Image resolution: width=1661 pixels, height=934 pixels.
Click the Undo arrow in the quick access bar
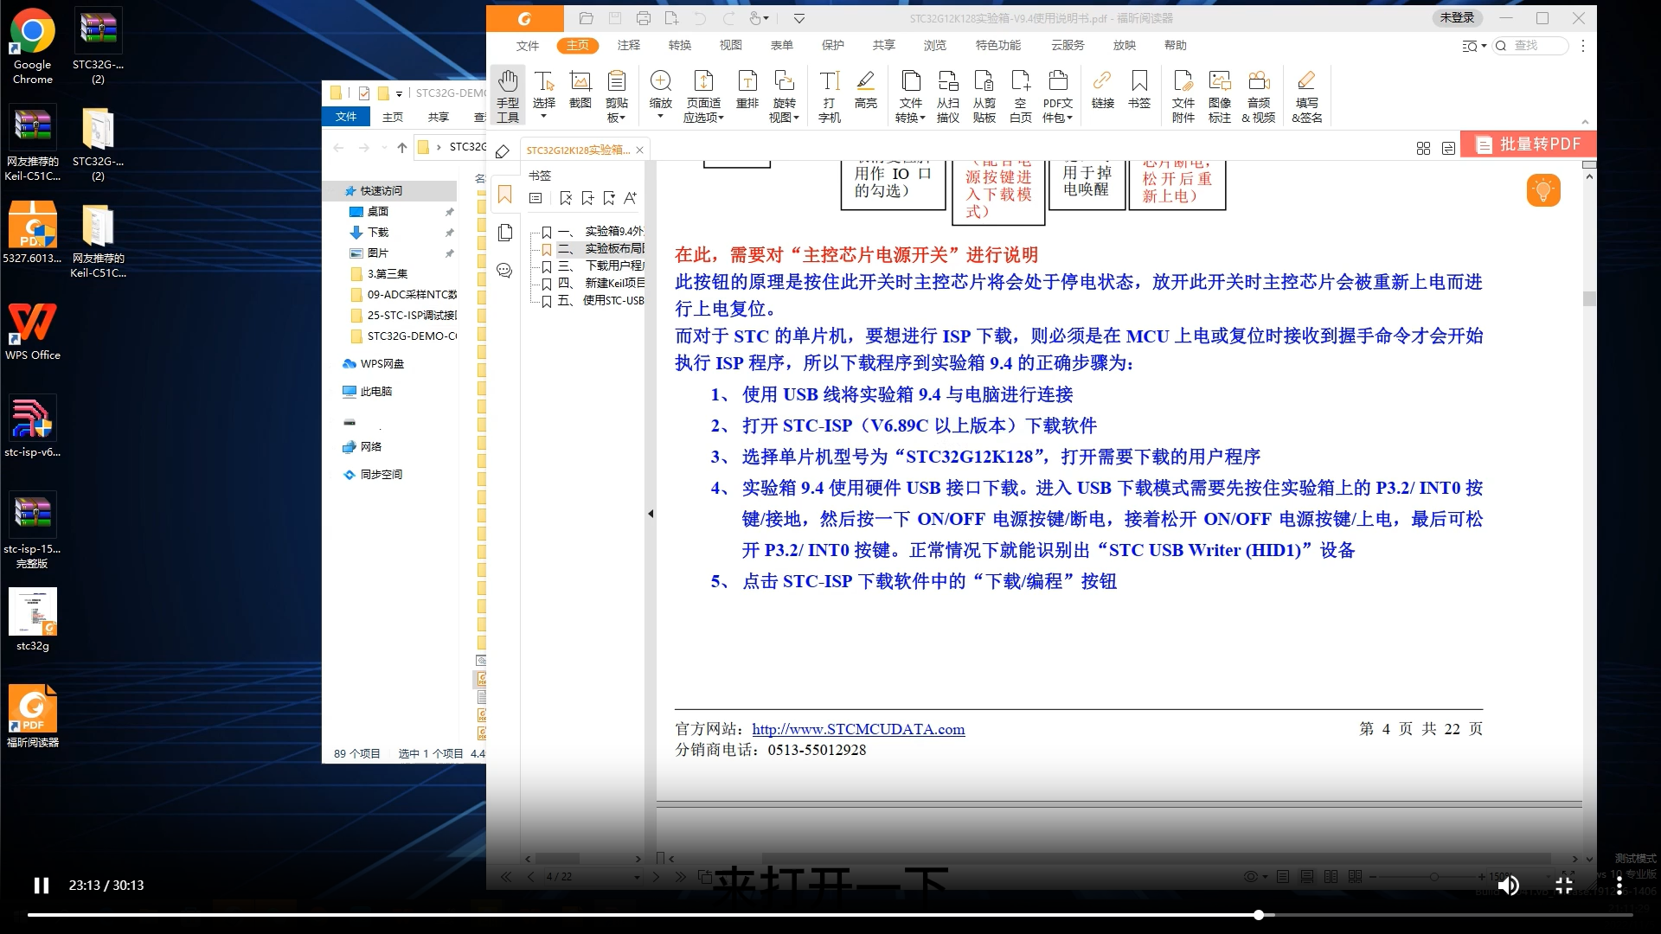700,18
